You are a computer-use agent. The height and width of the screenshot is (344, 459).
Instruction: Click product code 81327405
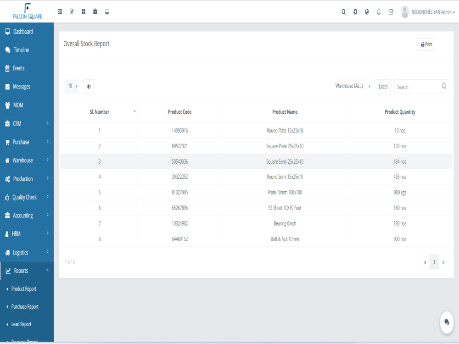(x=180, y=193)
